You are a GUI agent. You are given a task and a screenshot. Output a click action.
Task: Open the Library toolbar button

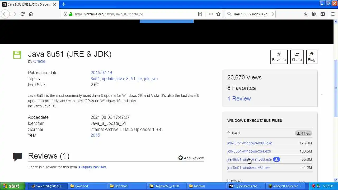314,14
